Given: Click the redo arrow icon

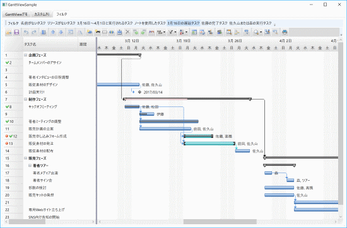Looking at the screenshot, I should (x=34, y=32).
